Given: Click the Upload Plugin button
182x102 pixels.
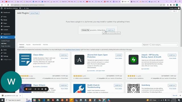Looking at the screenshot, I should (x=34, y=13).
